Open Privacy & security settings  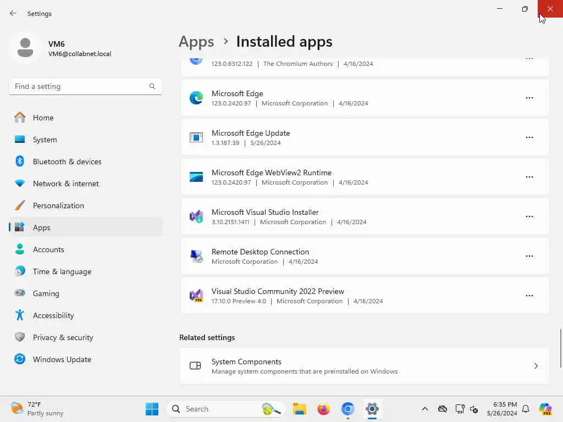coord(85,337)
